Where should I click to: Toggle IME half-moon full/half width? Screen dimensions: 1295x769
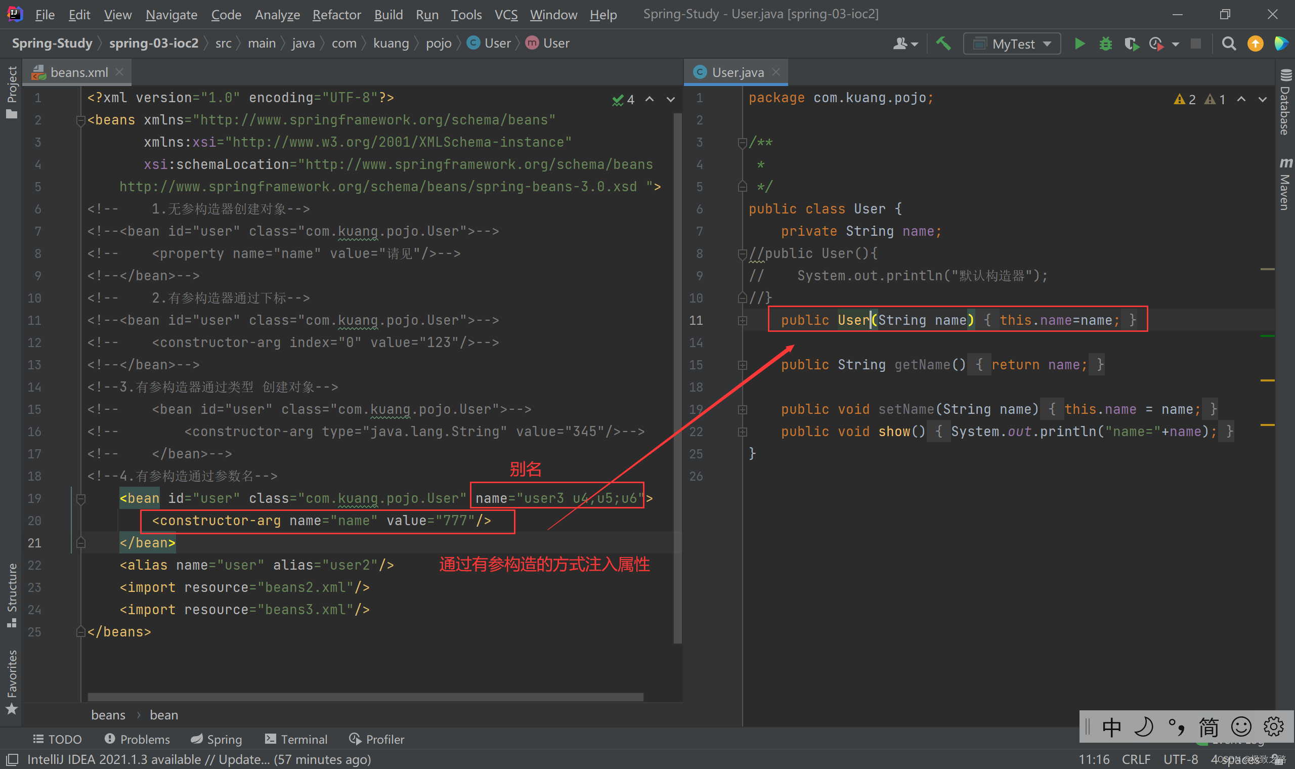[1143, 727]
